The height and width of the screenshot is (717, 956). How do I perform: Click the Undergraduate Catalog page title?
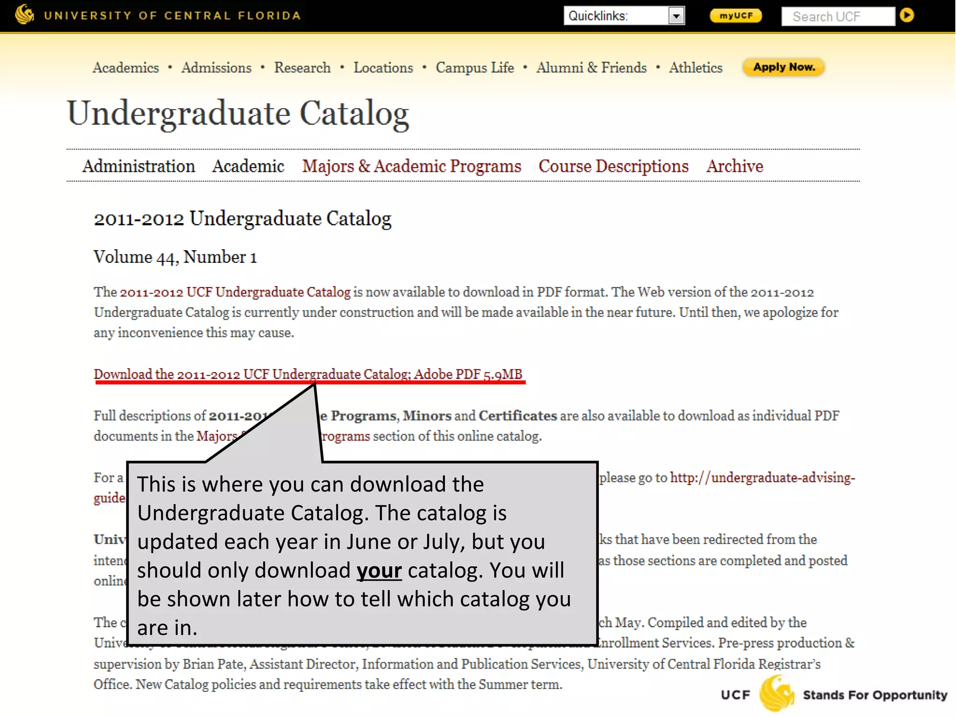pyautogui.click(x=238, y=114)
